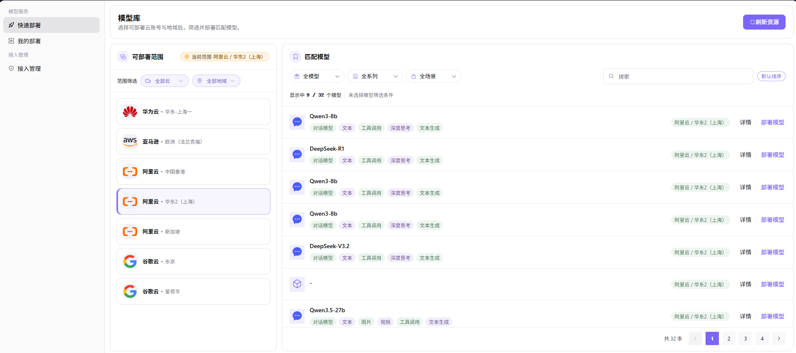Viewport: 796px width, 353px height.
Task: Click 部署模型 for DeepSeek-V3.2
Action: point(773,252)
